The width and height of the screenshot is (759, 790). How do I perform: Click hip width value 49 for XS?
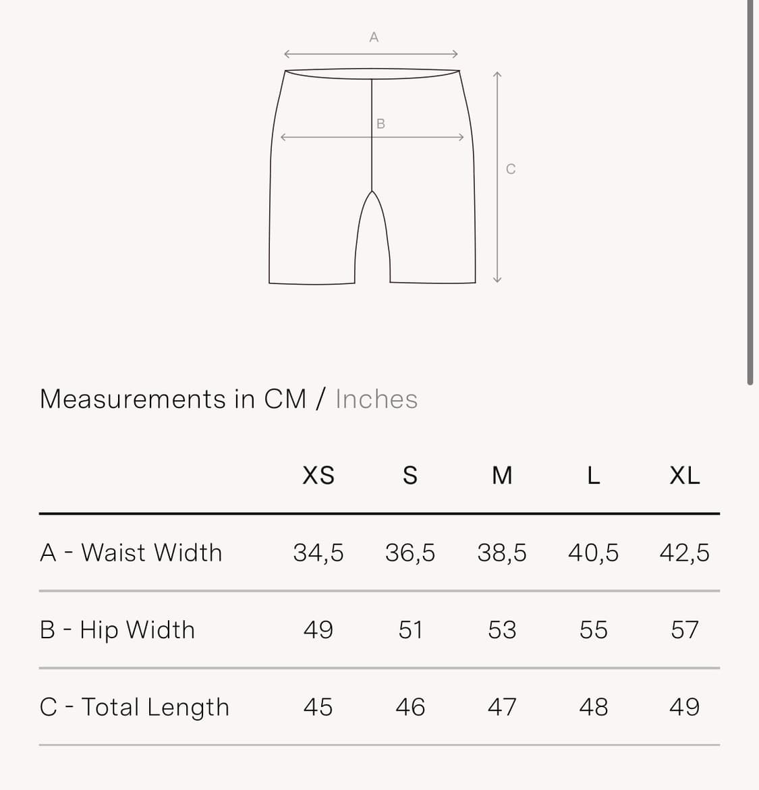pos(318,630)
